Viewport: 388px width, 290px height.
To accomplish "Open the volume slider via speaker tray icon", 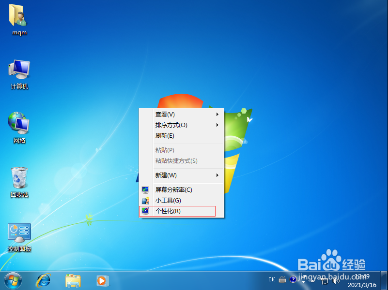I will pos(336,280).
